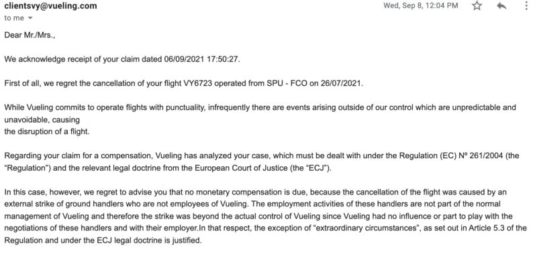The image size is (537, 256).
Task: Click the flight date 26/07/2021
Action: [x=341, y=83]
